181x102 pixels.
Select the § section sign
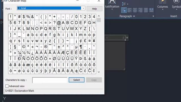tap(15, 47)
